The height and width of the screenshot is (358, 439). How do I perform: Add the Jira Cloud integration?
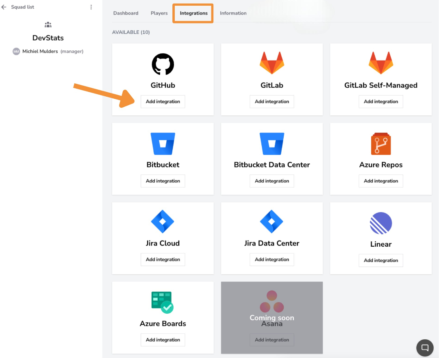tap(163, 260)
